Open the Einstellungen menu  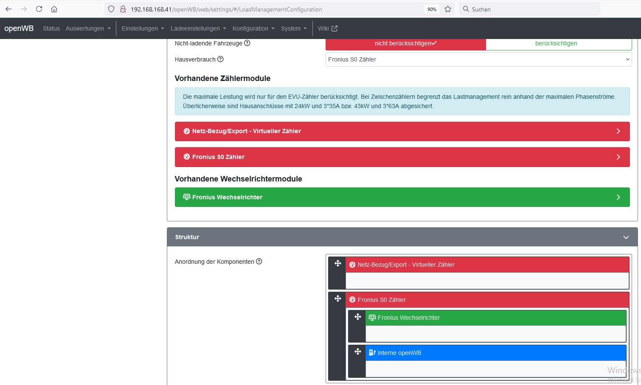(x=143, y=28)
